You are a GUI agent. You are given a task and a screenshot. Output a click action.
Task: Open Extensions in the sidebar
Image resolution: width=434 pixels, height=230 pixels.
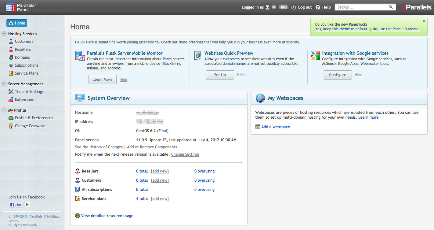coord(24,100)
